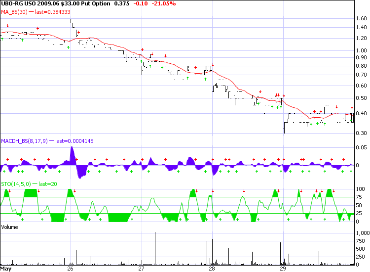The height and width of the screenshot is (272, 370).
Task: Click the rightmost red sell arrow in the price panel
Action: (x=352, y=107)
